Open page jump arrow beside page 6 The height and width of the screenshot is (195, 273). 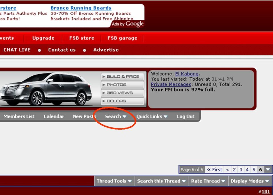pyautogui.click(x=268, y=169)
